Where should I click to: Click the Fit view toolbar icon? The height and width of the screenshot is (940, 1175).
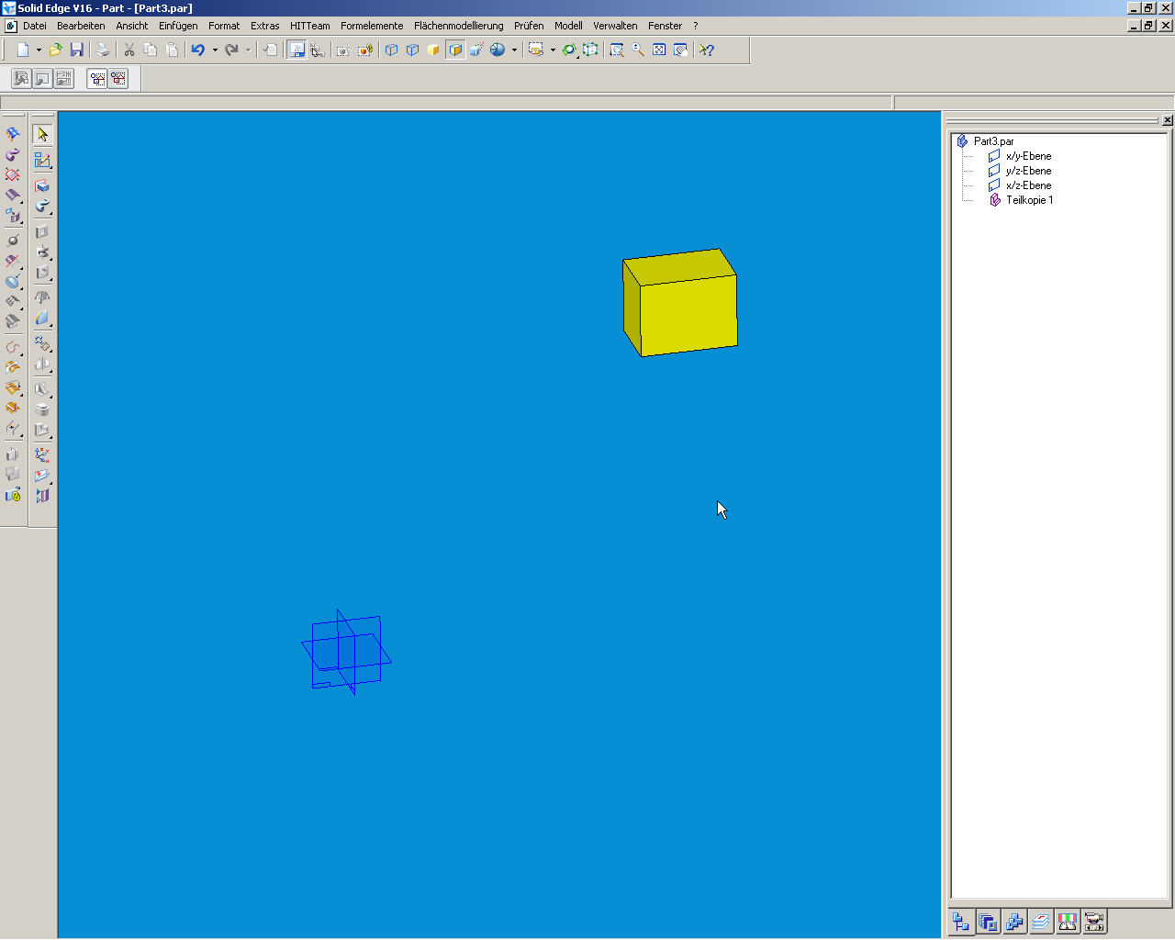tap(659, 50)
